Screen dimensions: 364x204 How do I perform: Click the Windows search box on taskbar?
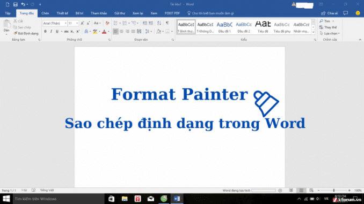coord(59,199)
